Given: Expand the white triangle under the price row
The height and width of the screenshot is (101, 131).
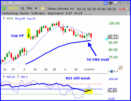Looking at the screenshot, I should pyautogui.click(x=128, y=13).
